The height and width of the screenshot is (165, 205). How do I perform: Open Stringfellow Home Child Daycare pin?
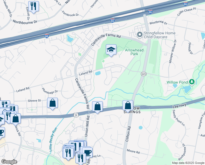[x=140, y=35]
